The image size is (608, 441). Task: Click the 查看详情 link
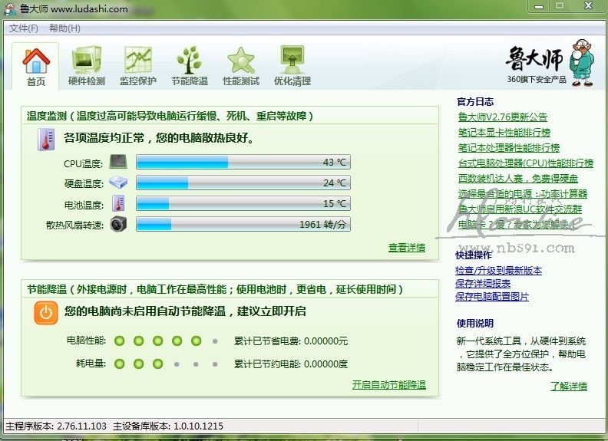pos(407,248)
